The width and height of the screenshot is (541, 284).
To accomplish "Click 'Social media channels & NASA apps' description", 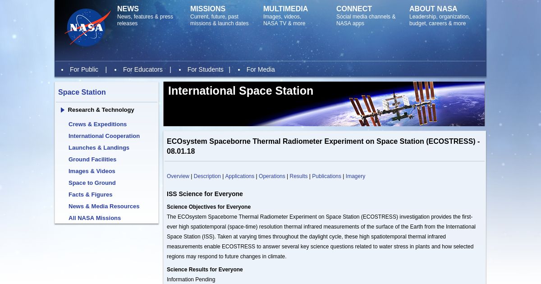I will point(366,20).
